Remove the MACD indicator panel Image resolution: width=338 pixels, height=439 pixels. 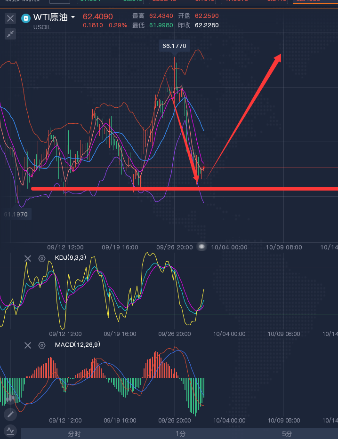coord(28,345)
